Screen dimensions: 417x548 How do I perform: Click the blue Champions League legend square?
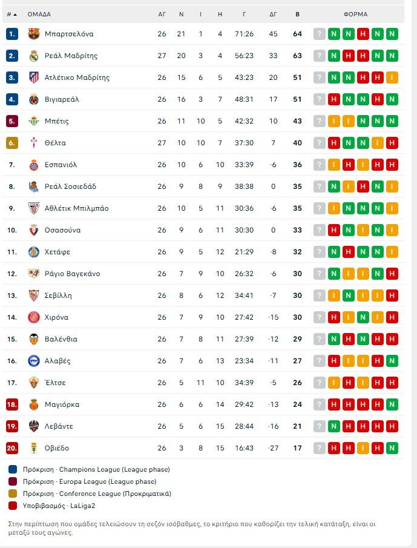pos(13,469)
